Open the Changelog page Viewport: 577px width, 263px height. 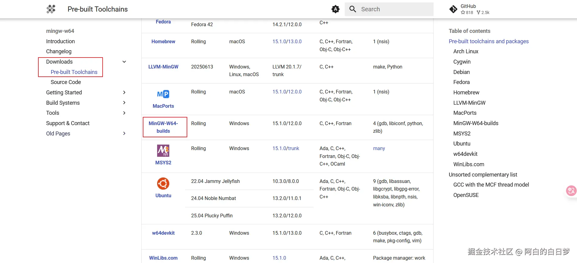59,51
